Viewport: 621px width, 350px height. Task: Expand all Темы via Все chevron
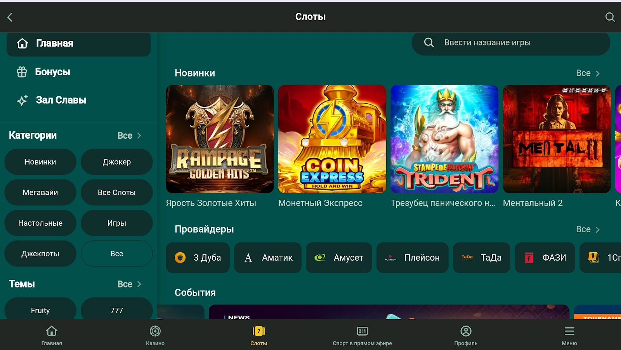click(x=129, y=284)
